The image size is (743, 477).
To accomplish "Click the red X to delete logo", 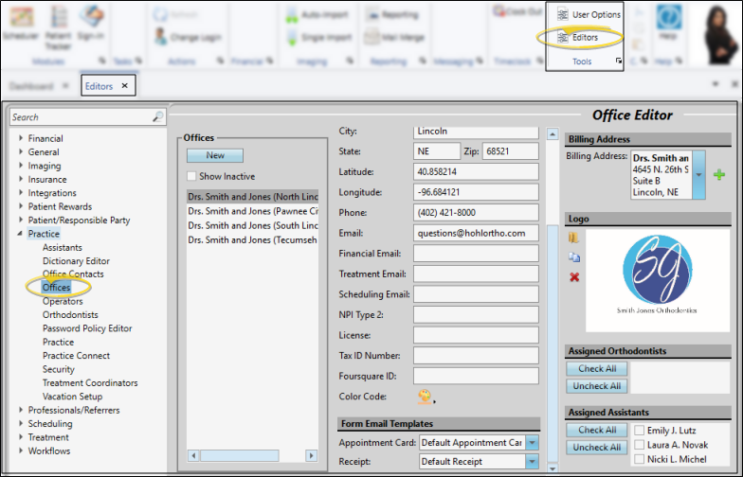I will coord(574,276).
